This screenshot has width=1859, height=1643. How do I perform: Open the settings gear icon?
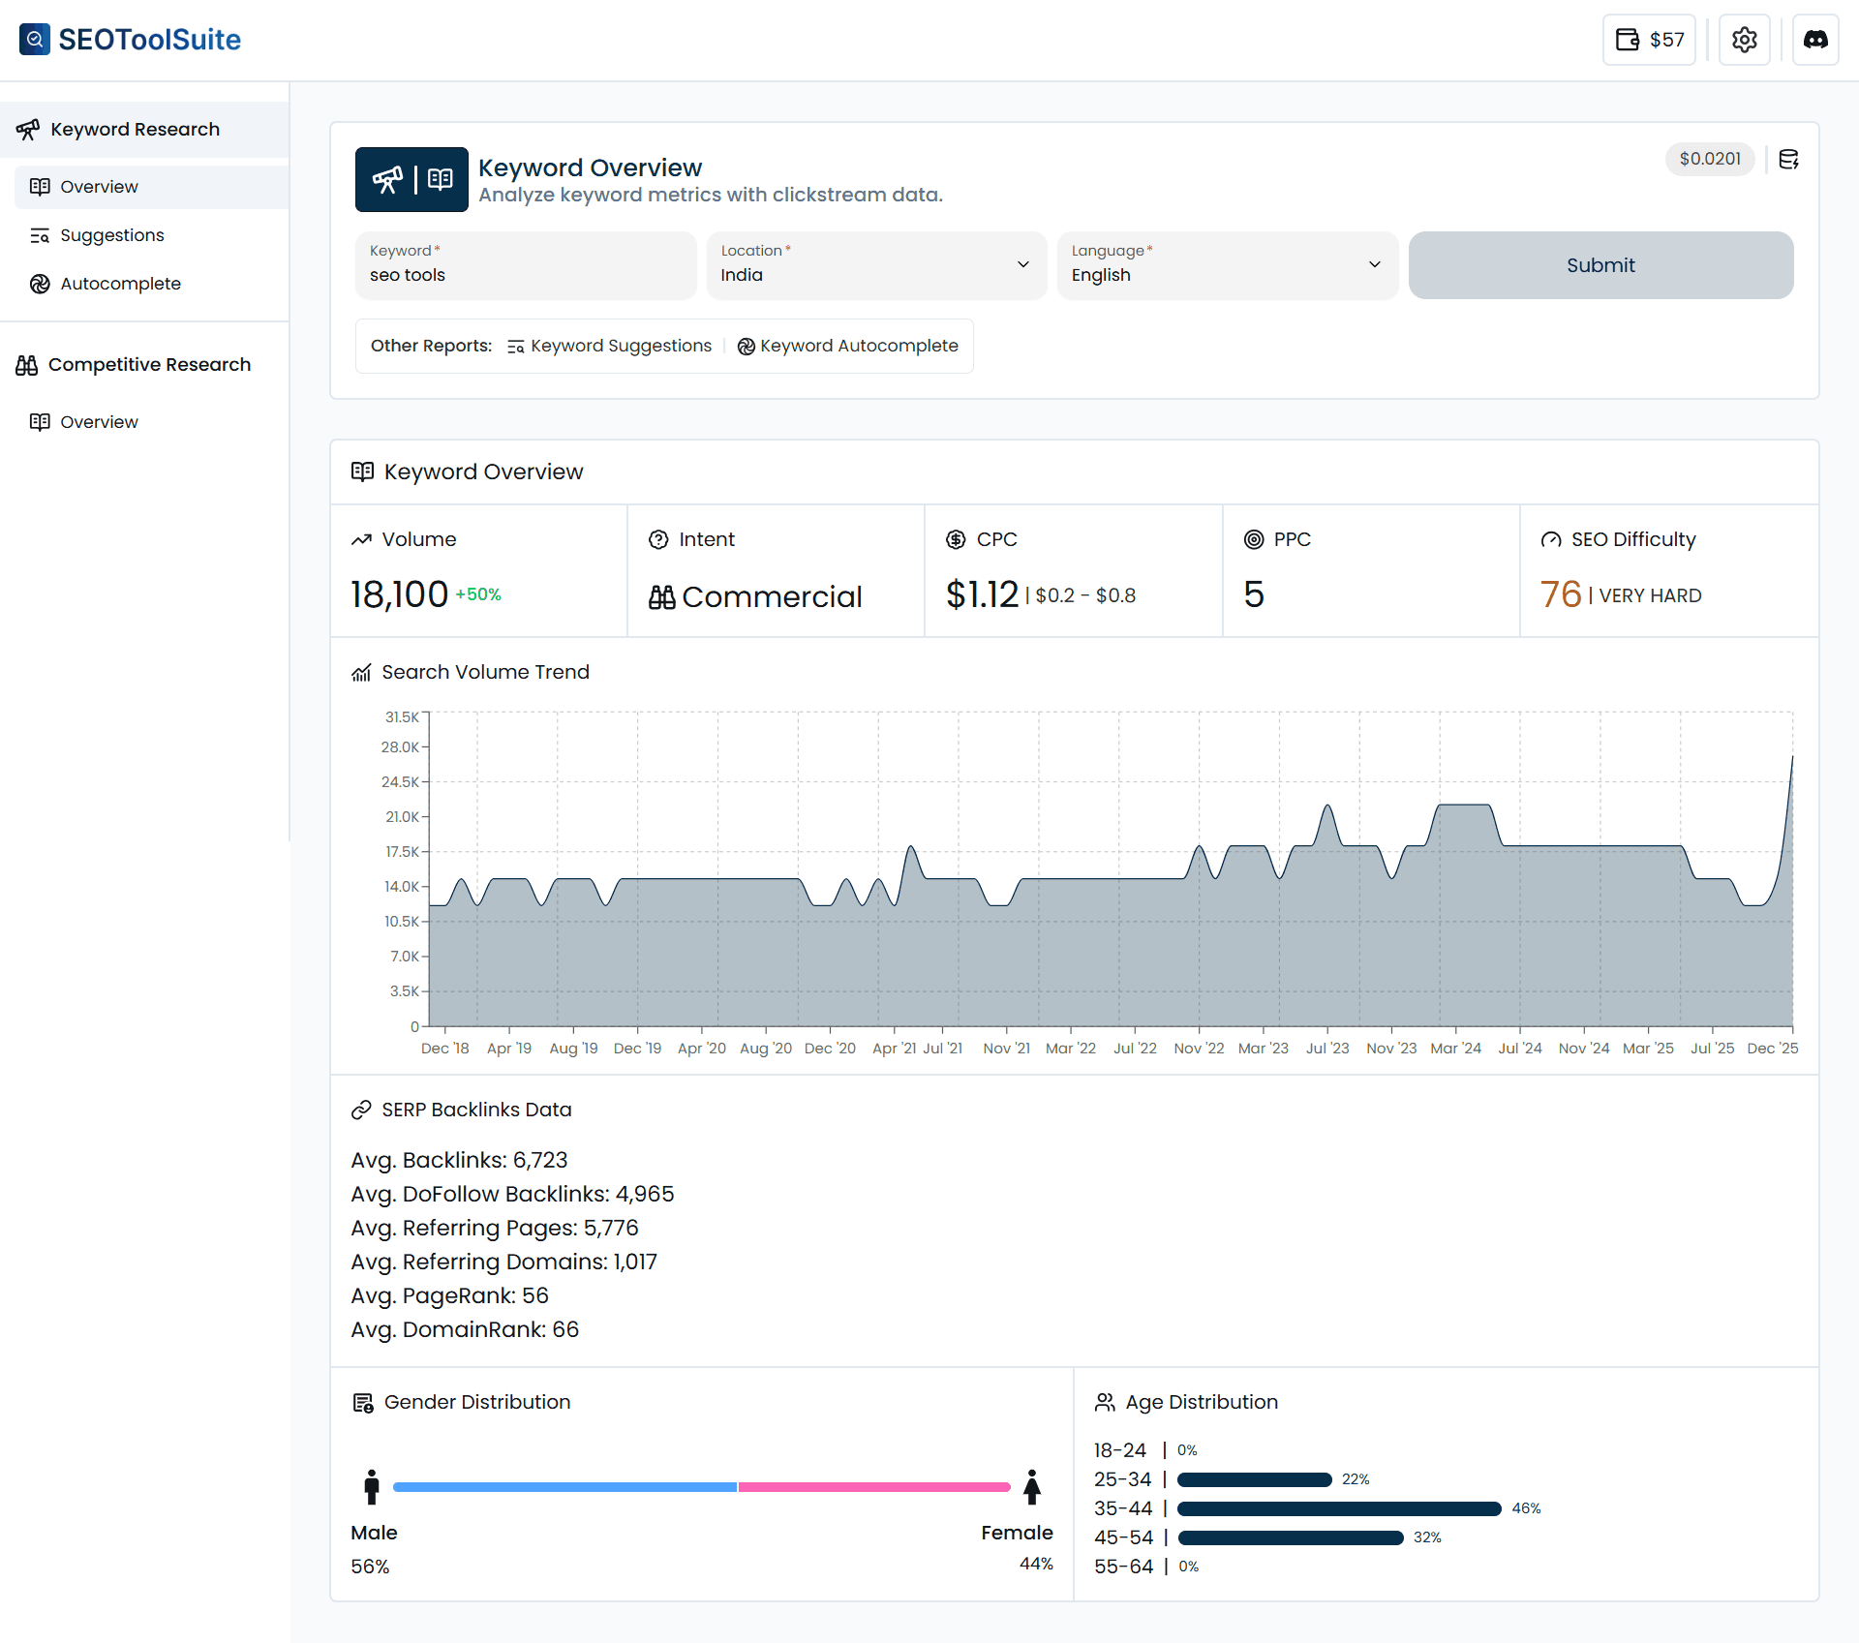pos(1745,40)
